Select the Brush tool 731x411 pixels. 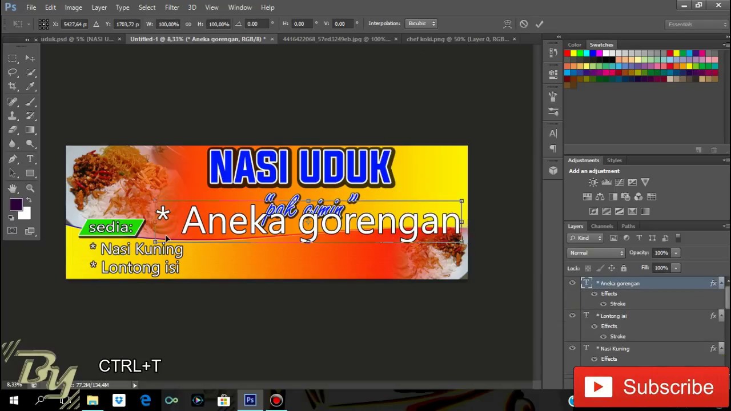30,102
